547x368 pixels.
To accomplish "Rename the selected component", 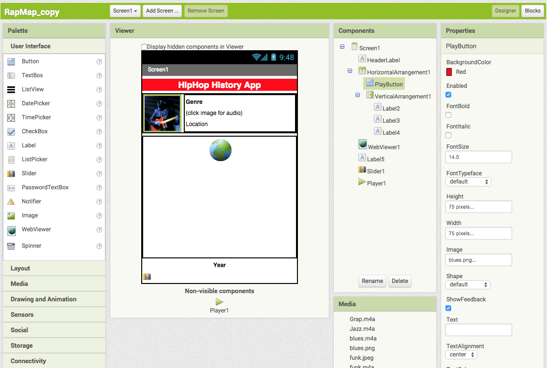I will [372, 281].
